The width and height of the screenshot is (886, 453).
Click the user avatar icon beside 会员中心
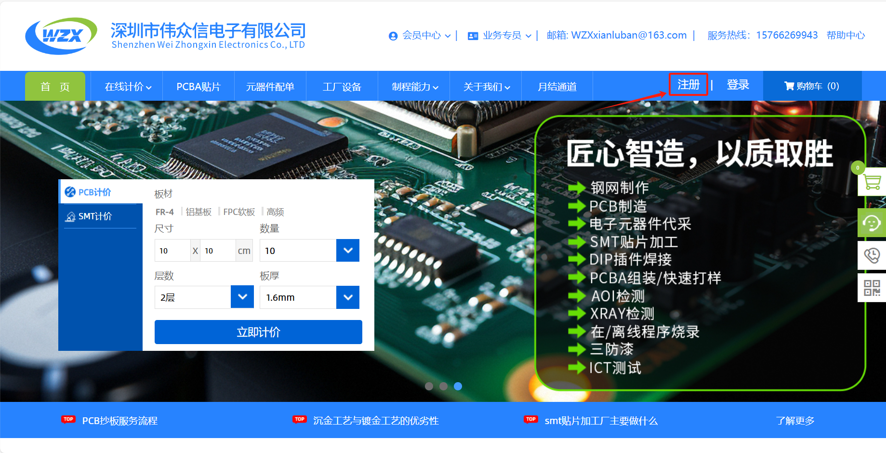point(393,35)
